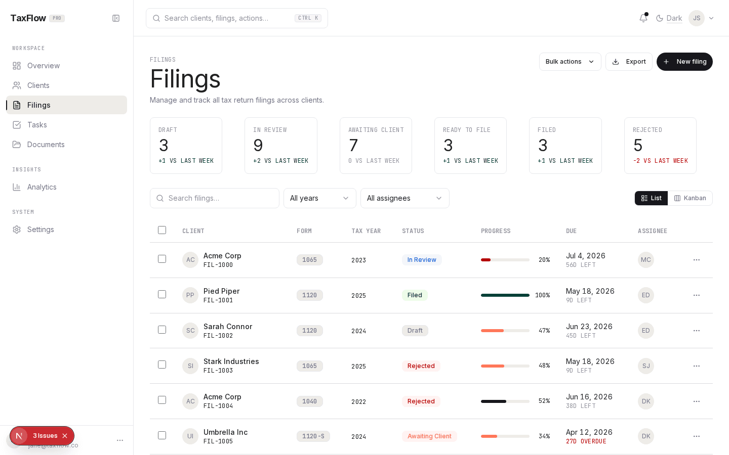Sort by Client column header
This screenshot has height=455, width=729.
pos(193,231)
